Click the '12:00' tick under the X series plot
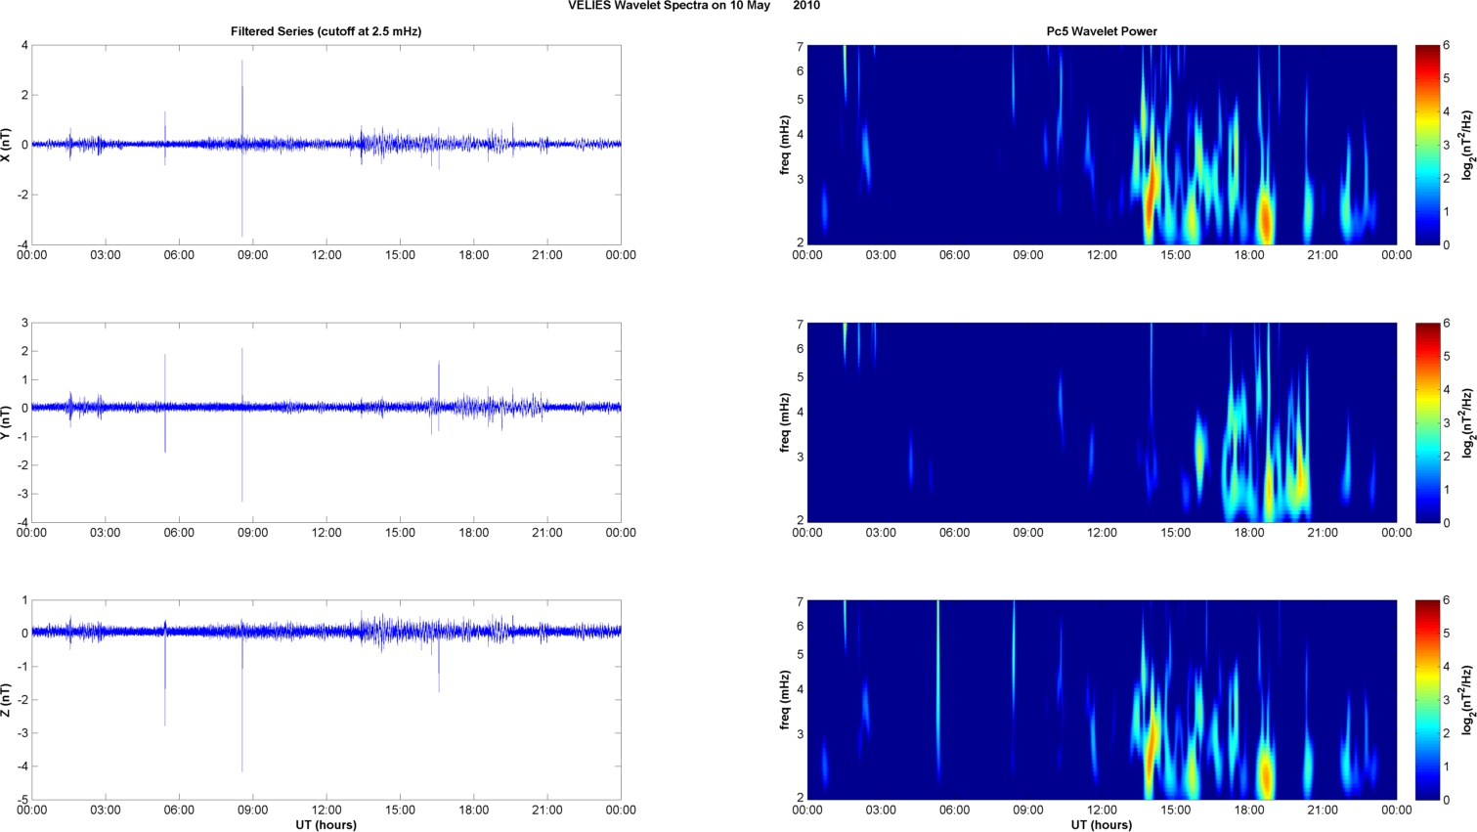This screenshot has height=832, width=1477. 326,255
